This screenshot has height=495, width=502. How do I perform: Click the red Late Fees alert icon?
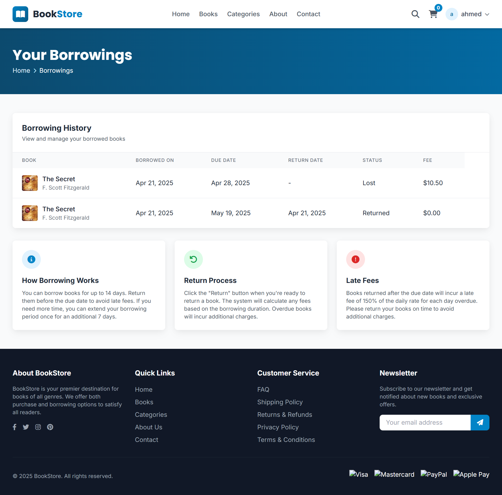(356, 259)
